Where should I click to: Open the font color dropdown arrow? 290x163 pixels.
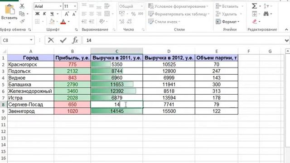68,22
